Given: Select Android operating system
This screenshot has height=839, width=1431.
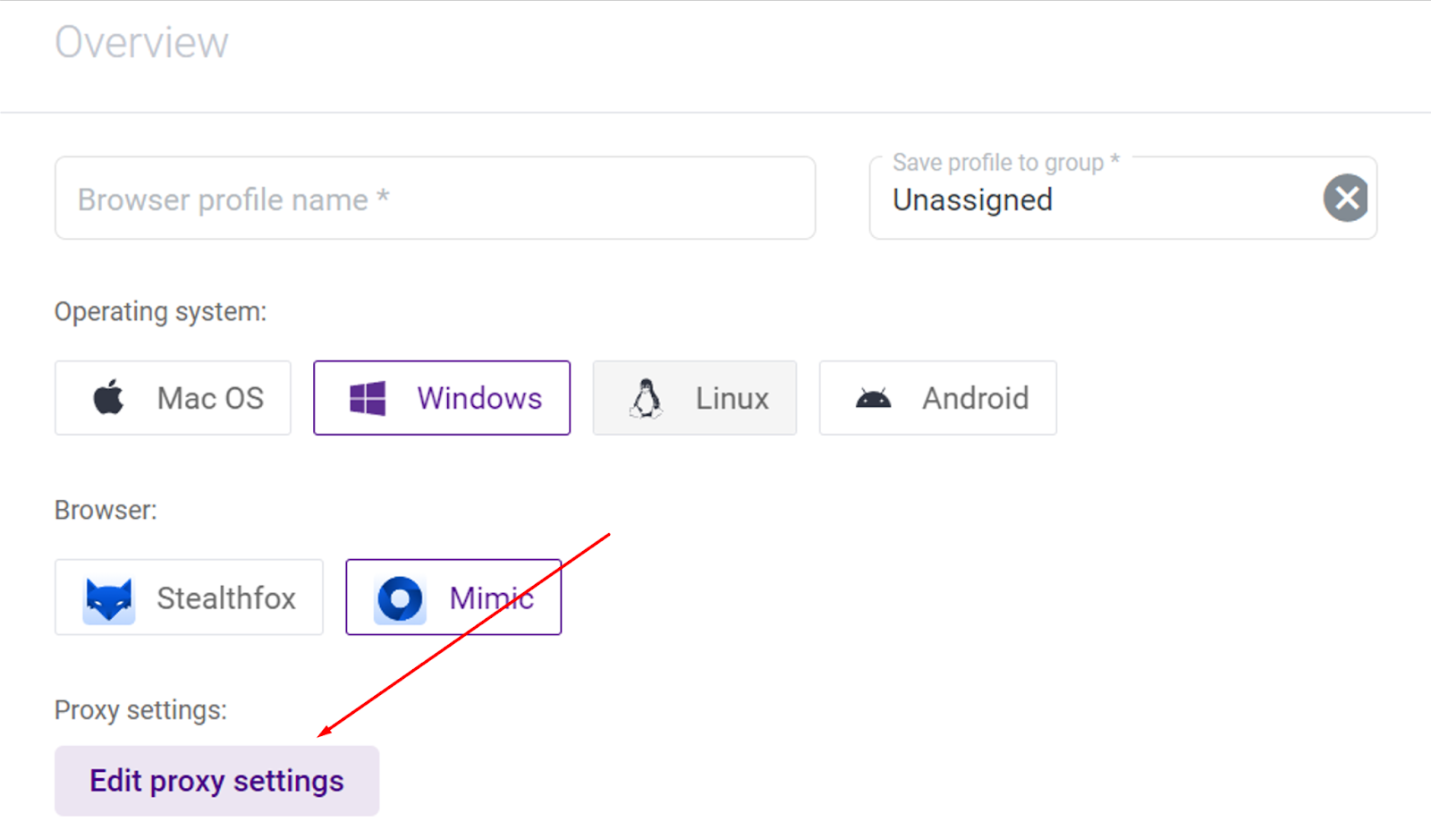Looking at the screenshot, I should tap(938, 398).
